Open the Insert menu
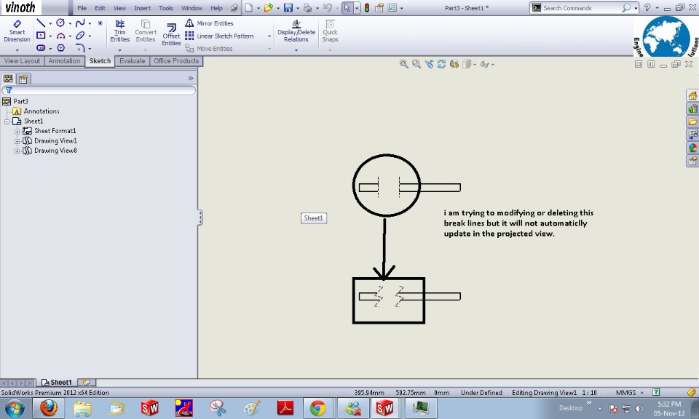Image resolution: width=699 pixels, height=419 pixels. [142, 8]
